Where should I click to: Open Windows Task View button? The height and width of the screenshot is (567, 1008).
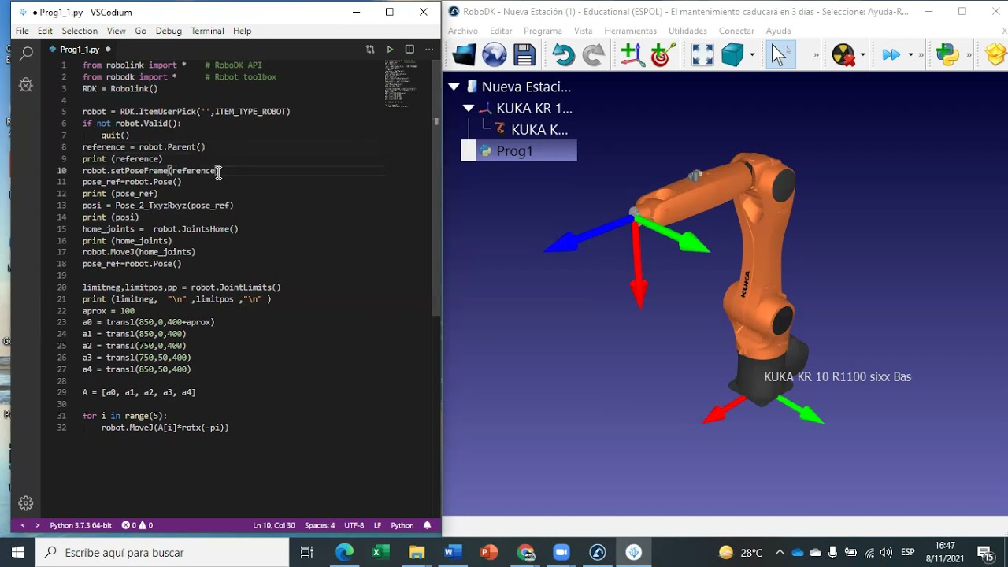point(307,552)
